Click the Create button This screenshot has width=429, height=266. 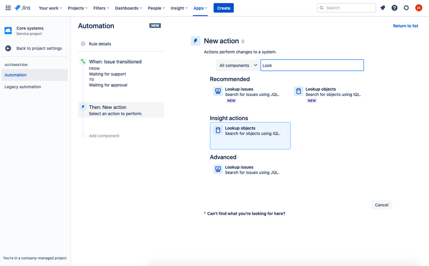(x=224, y=8)
